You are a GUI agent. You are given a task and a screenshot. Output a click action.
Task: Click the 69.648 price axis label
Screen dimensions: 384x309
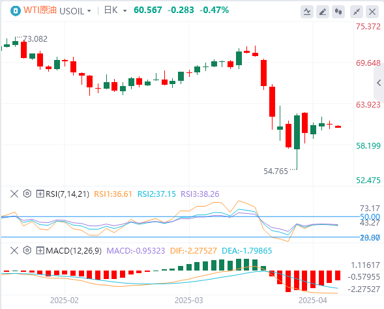pyautogui.click(x=368, y=63)
